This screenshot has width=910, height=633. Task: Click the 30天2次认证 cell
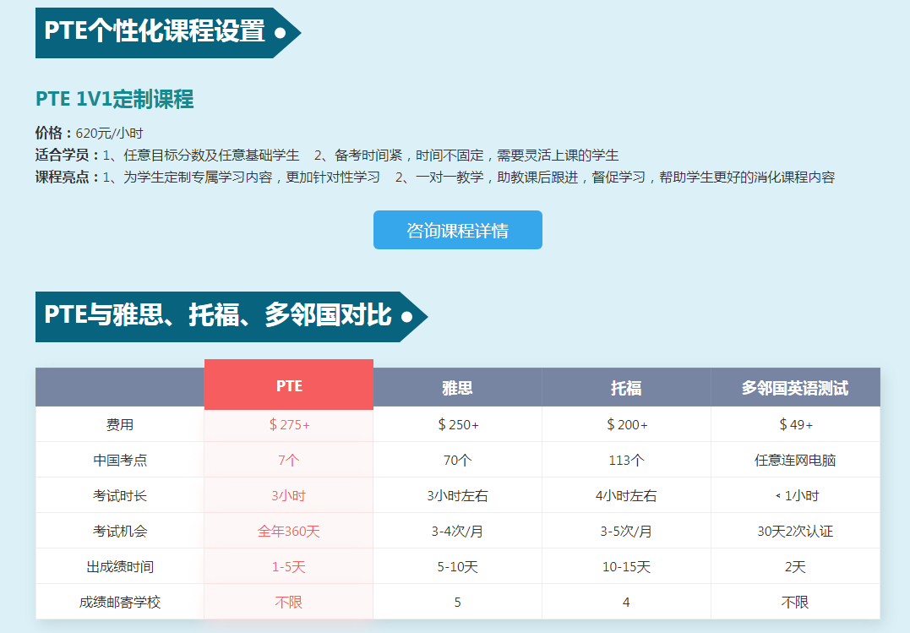796,531
